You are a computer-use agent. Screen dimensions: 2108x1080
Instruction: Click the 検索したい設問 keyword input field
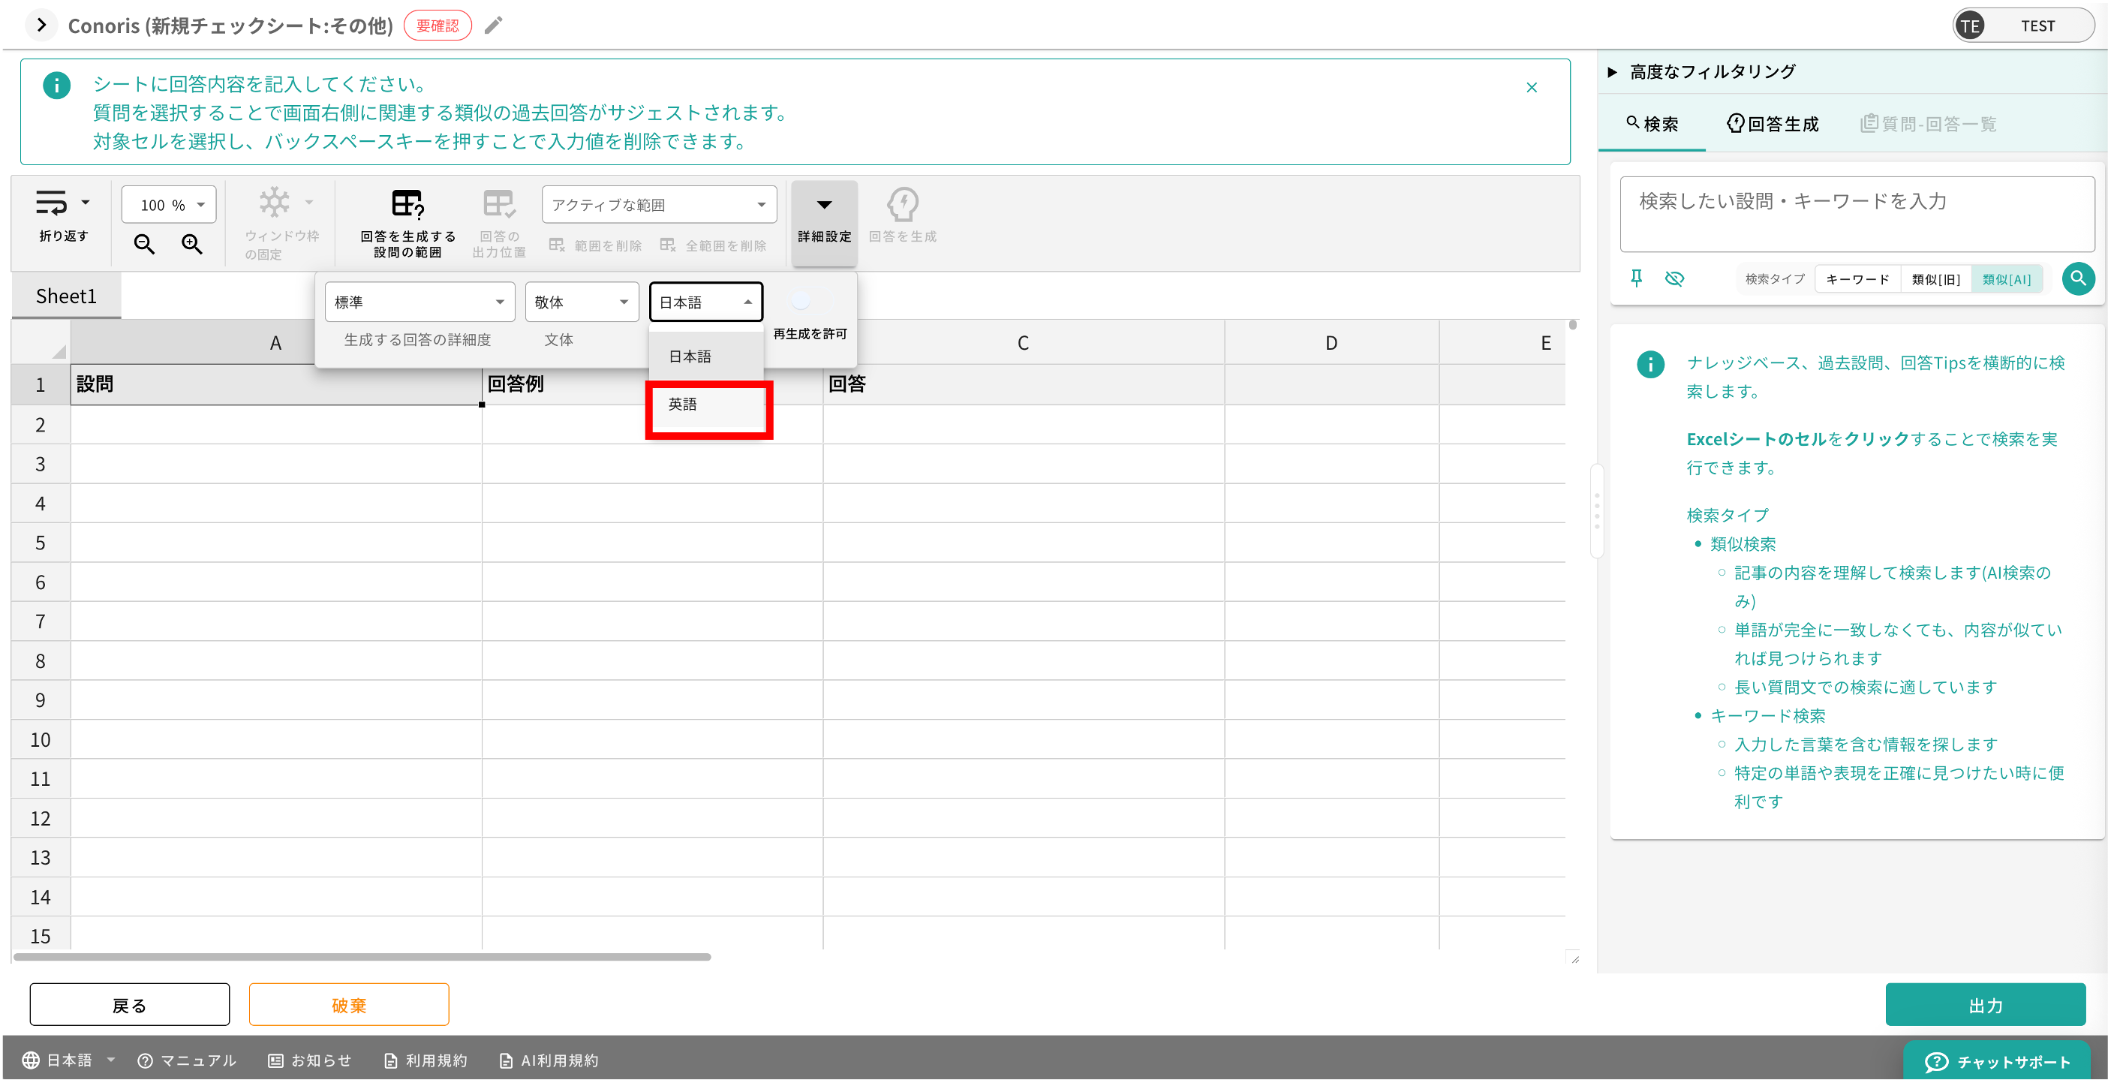coord(1856,215)
